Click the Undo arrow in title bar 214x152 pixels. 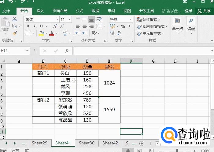[x=10, y=2]
